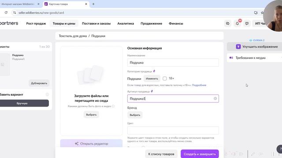282x158 pixels.
Task: Reload the page with the refresh icon
Action: [6, 13]
